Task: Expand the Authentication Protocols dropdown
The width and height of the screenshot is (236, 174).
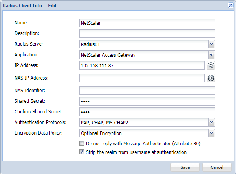Action: pos(211,123)
